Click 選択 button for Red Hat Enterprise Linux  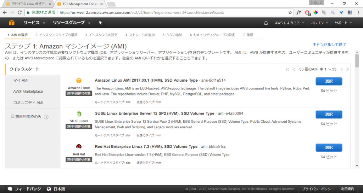(x=329, y=147)
